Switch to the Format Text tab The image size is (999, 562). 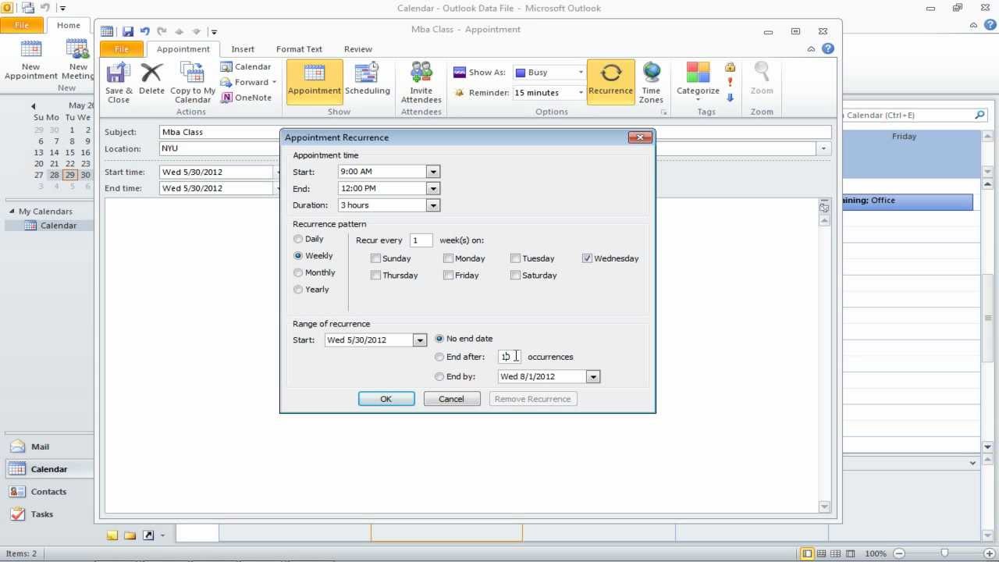[x=299, y=49]
